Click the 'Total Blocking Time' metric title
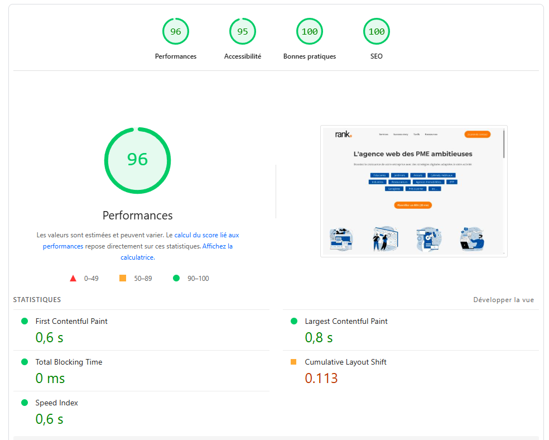549x440 pixels. (69, 362)
